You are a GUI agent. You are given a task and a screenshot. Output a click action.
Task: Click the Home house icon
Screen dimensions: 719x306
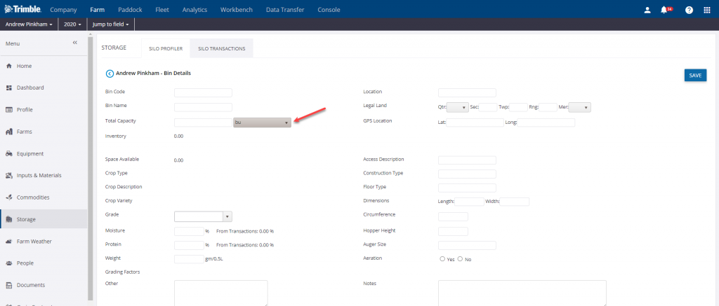pyautogui.click(x=8, y=66)
